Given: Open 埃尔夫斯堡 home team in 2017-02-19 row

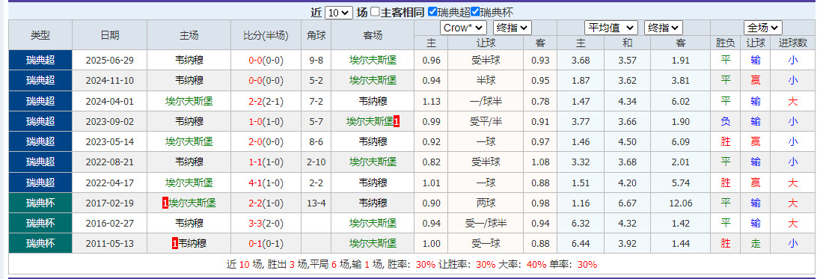Looking at the screenshot, I should click(x=192, y=203).
